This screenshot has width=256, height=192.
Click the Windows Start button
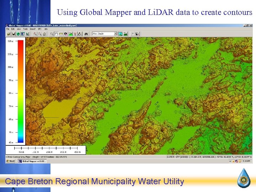(x=10, y=161)
